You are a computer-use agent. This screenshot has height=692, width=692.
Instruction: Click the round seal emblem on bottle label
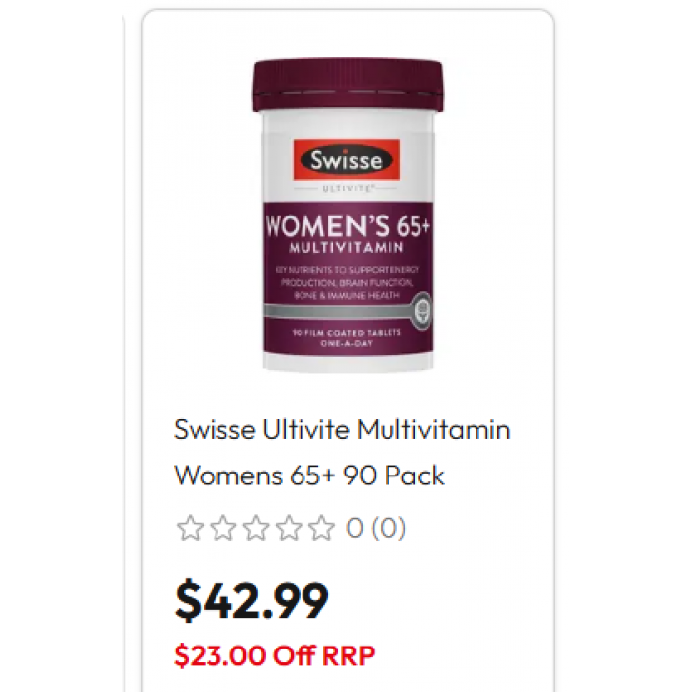pos(422,311)
